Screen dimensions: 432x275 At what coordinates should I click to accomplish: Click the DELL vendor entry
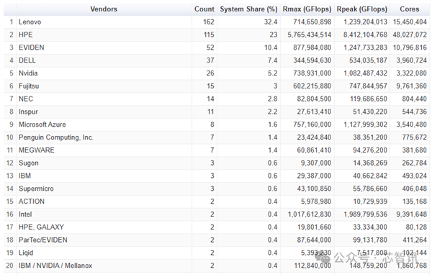point(27,60)
